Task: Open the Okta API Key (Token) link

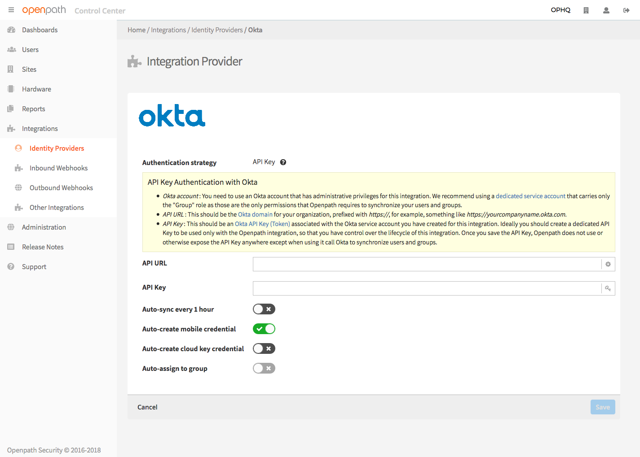Action: pyautogui.click(x=262, y=224)
